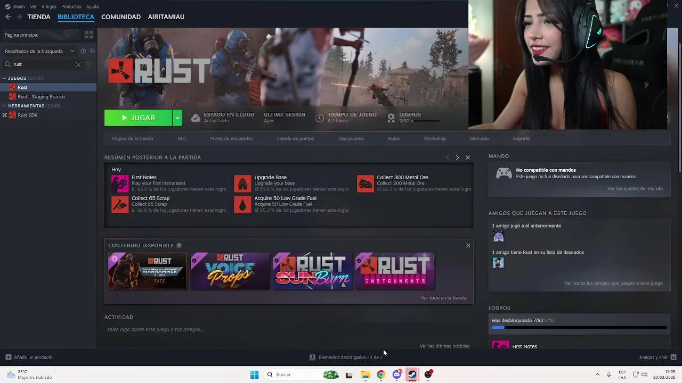Click Ver todo en la tienda link

[x=443, y=298]
